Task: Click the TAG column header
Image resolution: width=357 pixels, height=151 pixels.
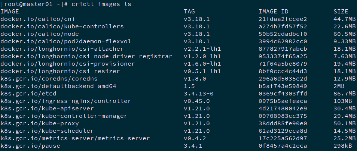Action: pos(189,12)
